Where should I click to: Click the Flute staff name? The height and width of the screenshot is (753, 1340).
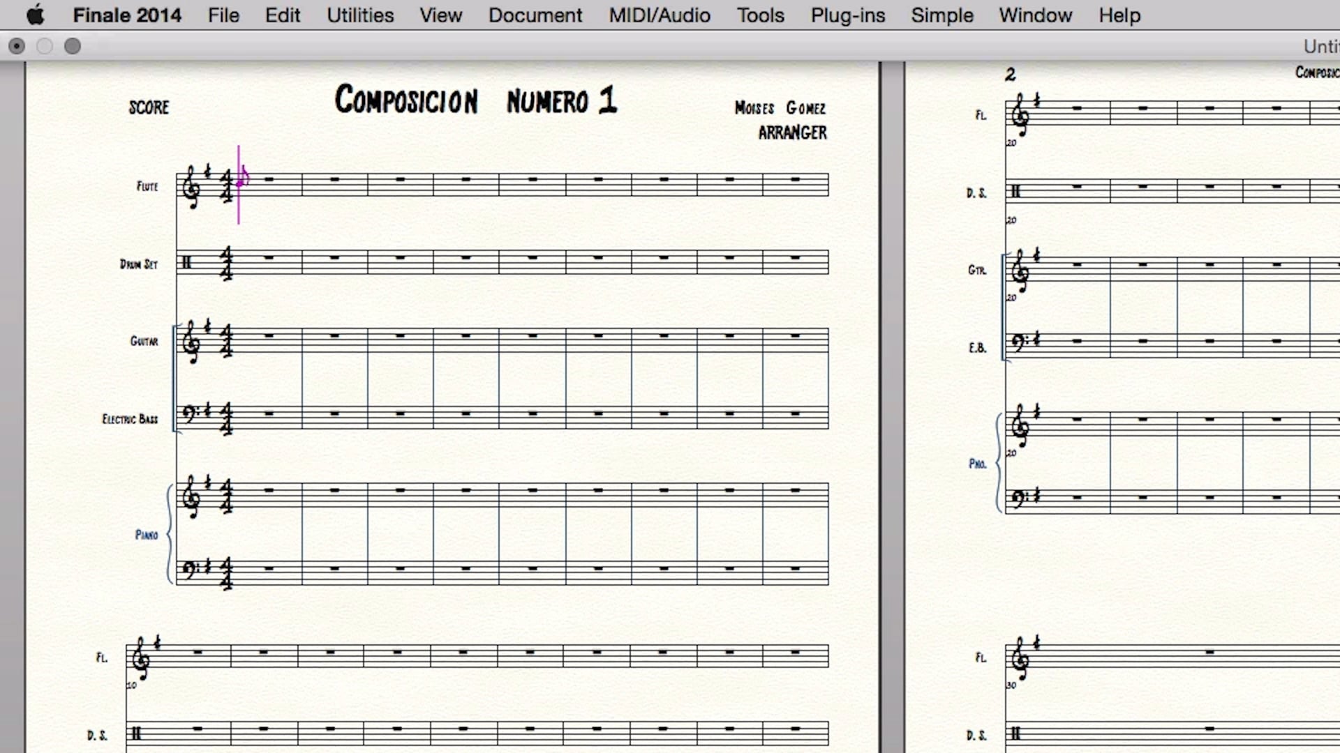pos(147,186)
